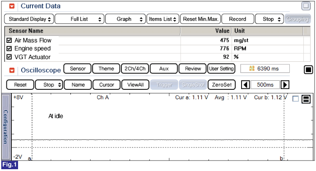The height and width of the screenshot is (171, 316).
Task: Maximize the Current Data panel window icon
Action: (x=306, y=6)
